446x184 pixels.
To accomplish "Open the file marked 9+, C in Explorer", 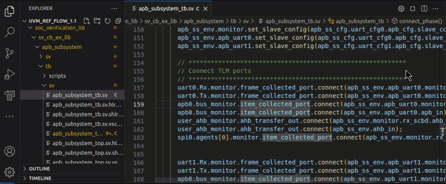I will pos(77,133).
